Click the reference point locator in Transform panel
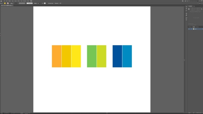203x114 pixels. [x=189, y=9]
